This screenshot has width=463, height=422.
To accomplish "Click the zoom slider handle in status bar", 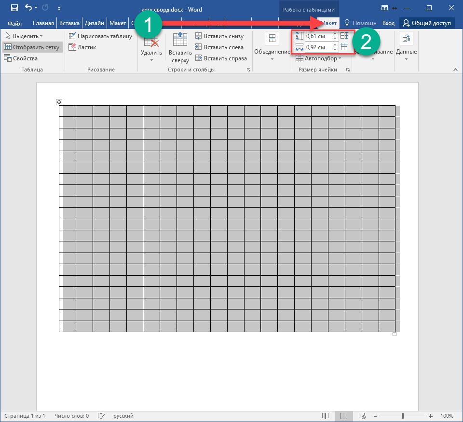I will tap(403, 416).
